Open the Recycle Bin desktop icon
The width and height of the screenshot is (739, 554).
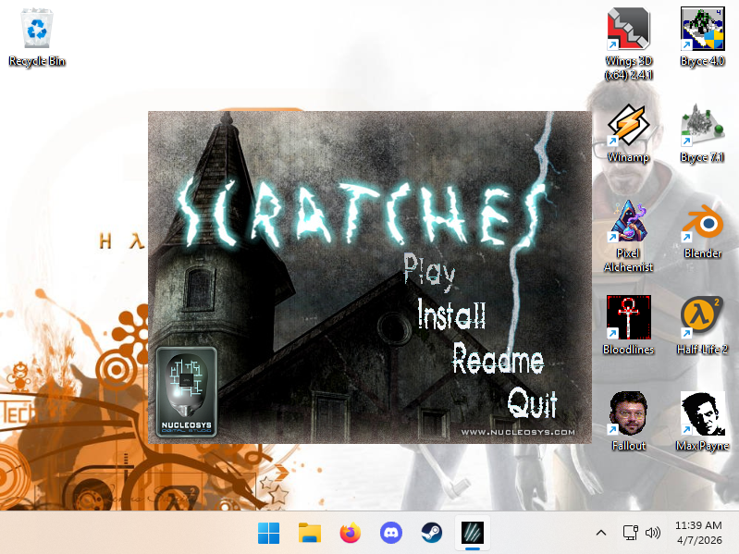37,38
